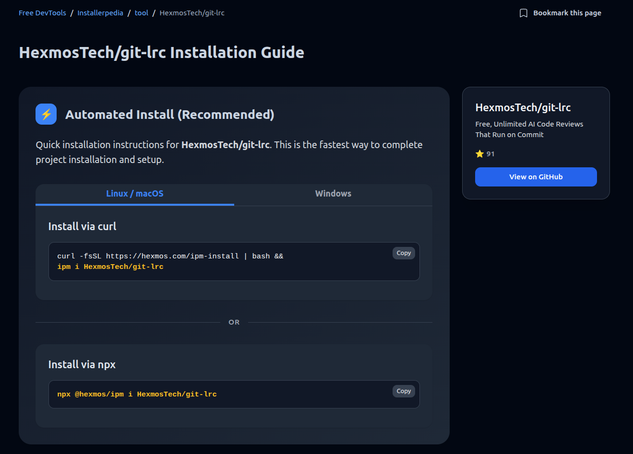Image resolution: width=633 pixels, height=454 pixels.
Task: Click the Quick installation instructions paragraph
Action: [x=229, y=152]
